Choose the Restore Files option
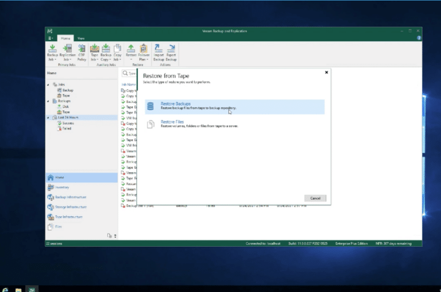This screenshot has height=292, width=441. point(235,124)
